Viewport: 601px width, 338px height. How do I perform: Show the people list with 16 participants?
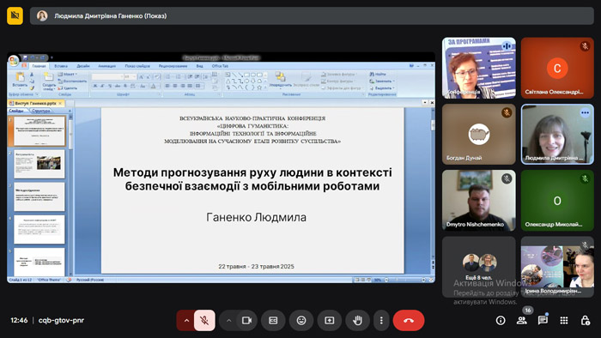click(522, 320)
